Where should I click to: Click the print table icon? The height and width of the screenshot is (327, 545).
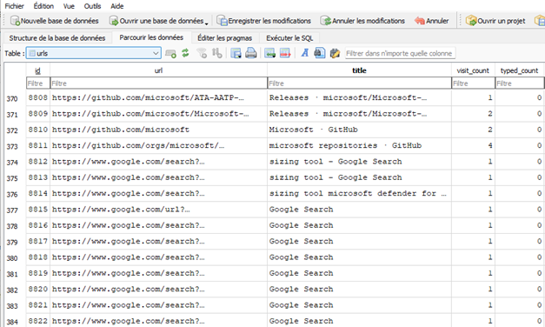(x=251, y=53)
